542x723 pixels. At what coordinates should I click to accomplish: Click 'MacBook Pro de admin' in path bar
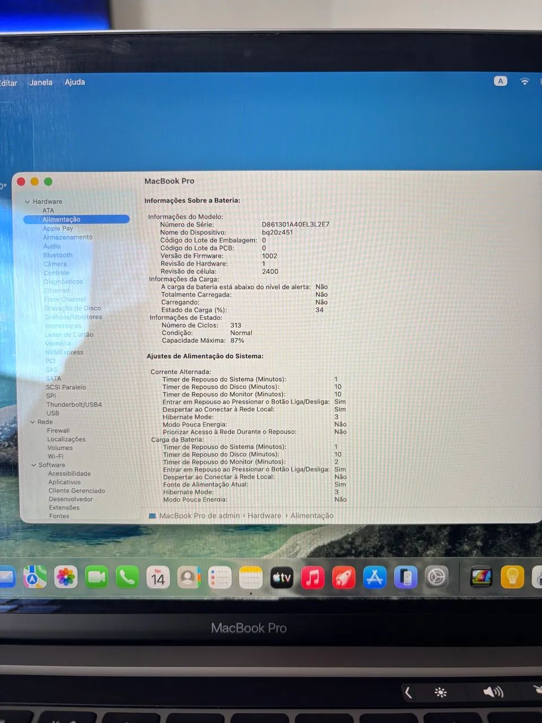tap(199, 516)
